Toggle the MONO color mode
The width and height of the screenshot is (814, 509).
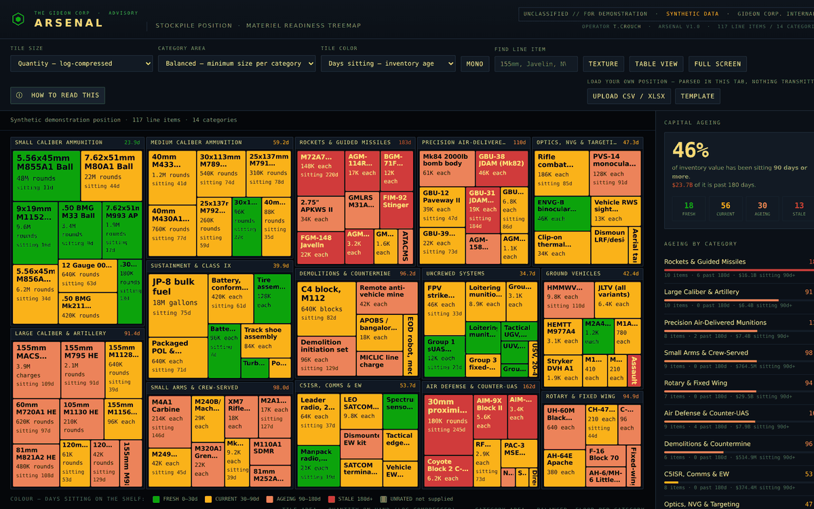476,64
